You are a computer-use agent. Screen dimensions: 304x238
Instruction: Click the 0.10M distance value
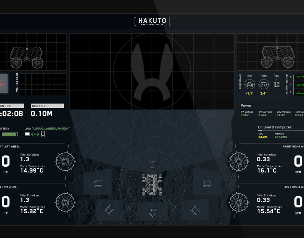[42, 113]
